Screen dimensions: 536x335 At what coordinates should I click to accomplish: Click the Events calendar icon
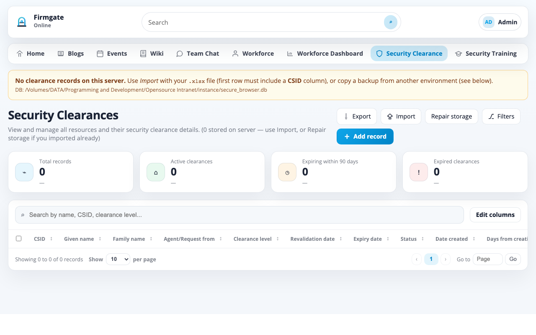(x=100, y=54)
